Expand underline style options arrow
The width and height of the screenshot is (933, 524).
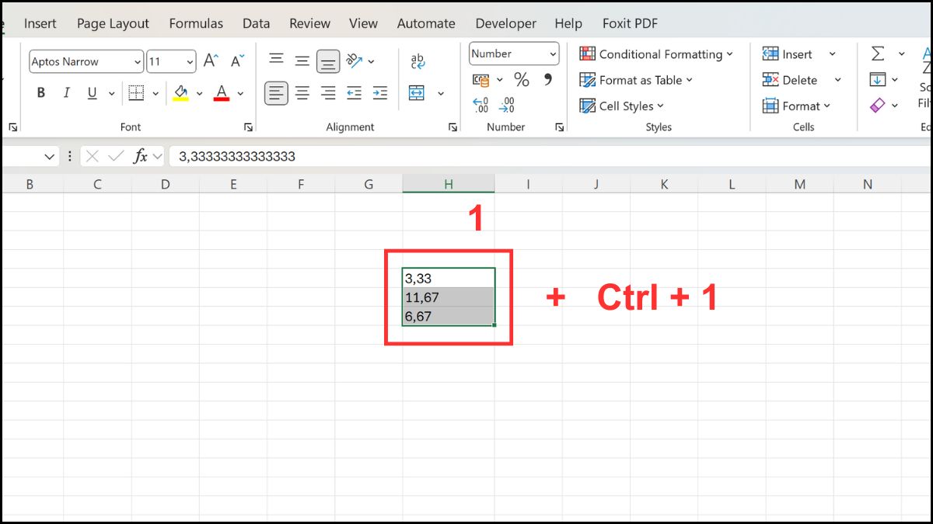coord(111,93)
